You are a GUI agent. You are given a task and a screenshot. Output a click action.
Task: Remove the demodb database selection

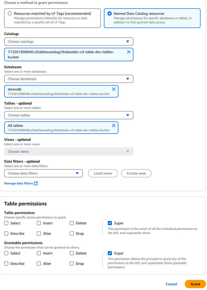coord(113,89)
